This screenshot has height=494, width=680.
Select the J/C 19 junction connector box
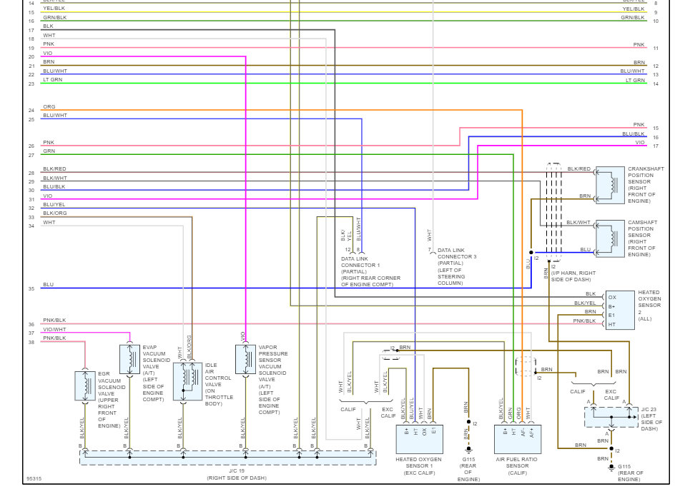227,458
